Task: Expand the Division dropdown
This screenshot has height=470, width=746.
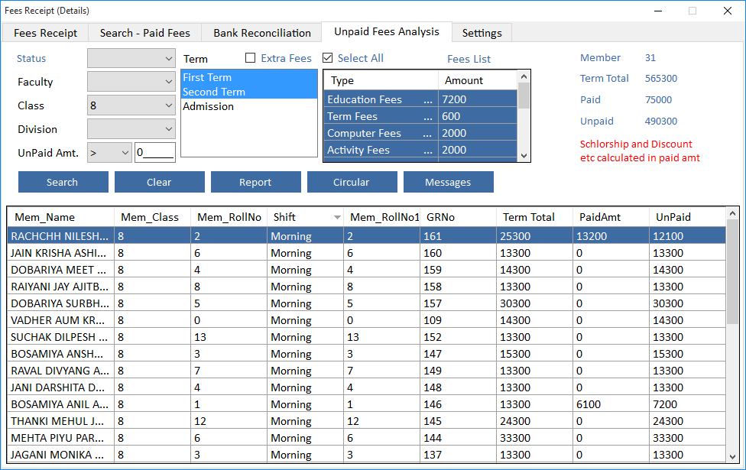Action: pyautogui.click(x=131, y=129)
